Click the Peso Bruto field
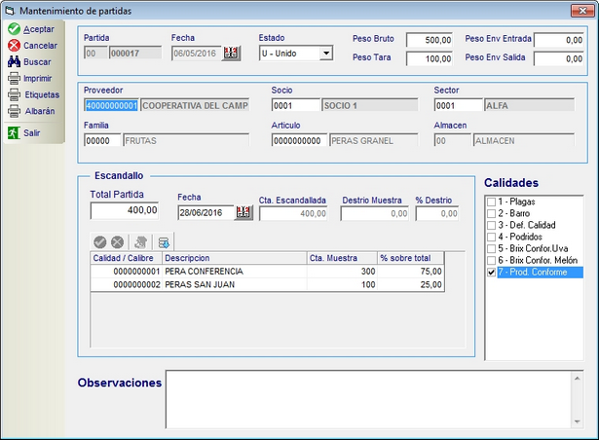 (430, 40)
